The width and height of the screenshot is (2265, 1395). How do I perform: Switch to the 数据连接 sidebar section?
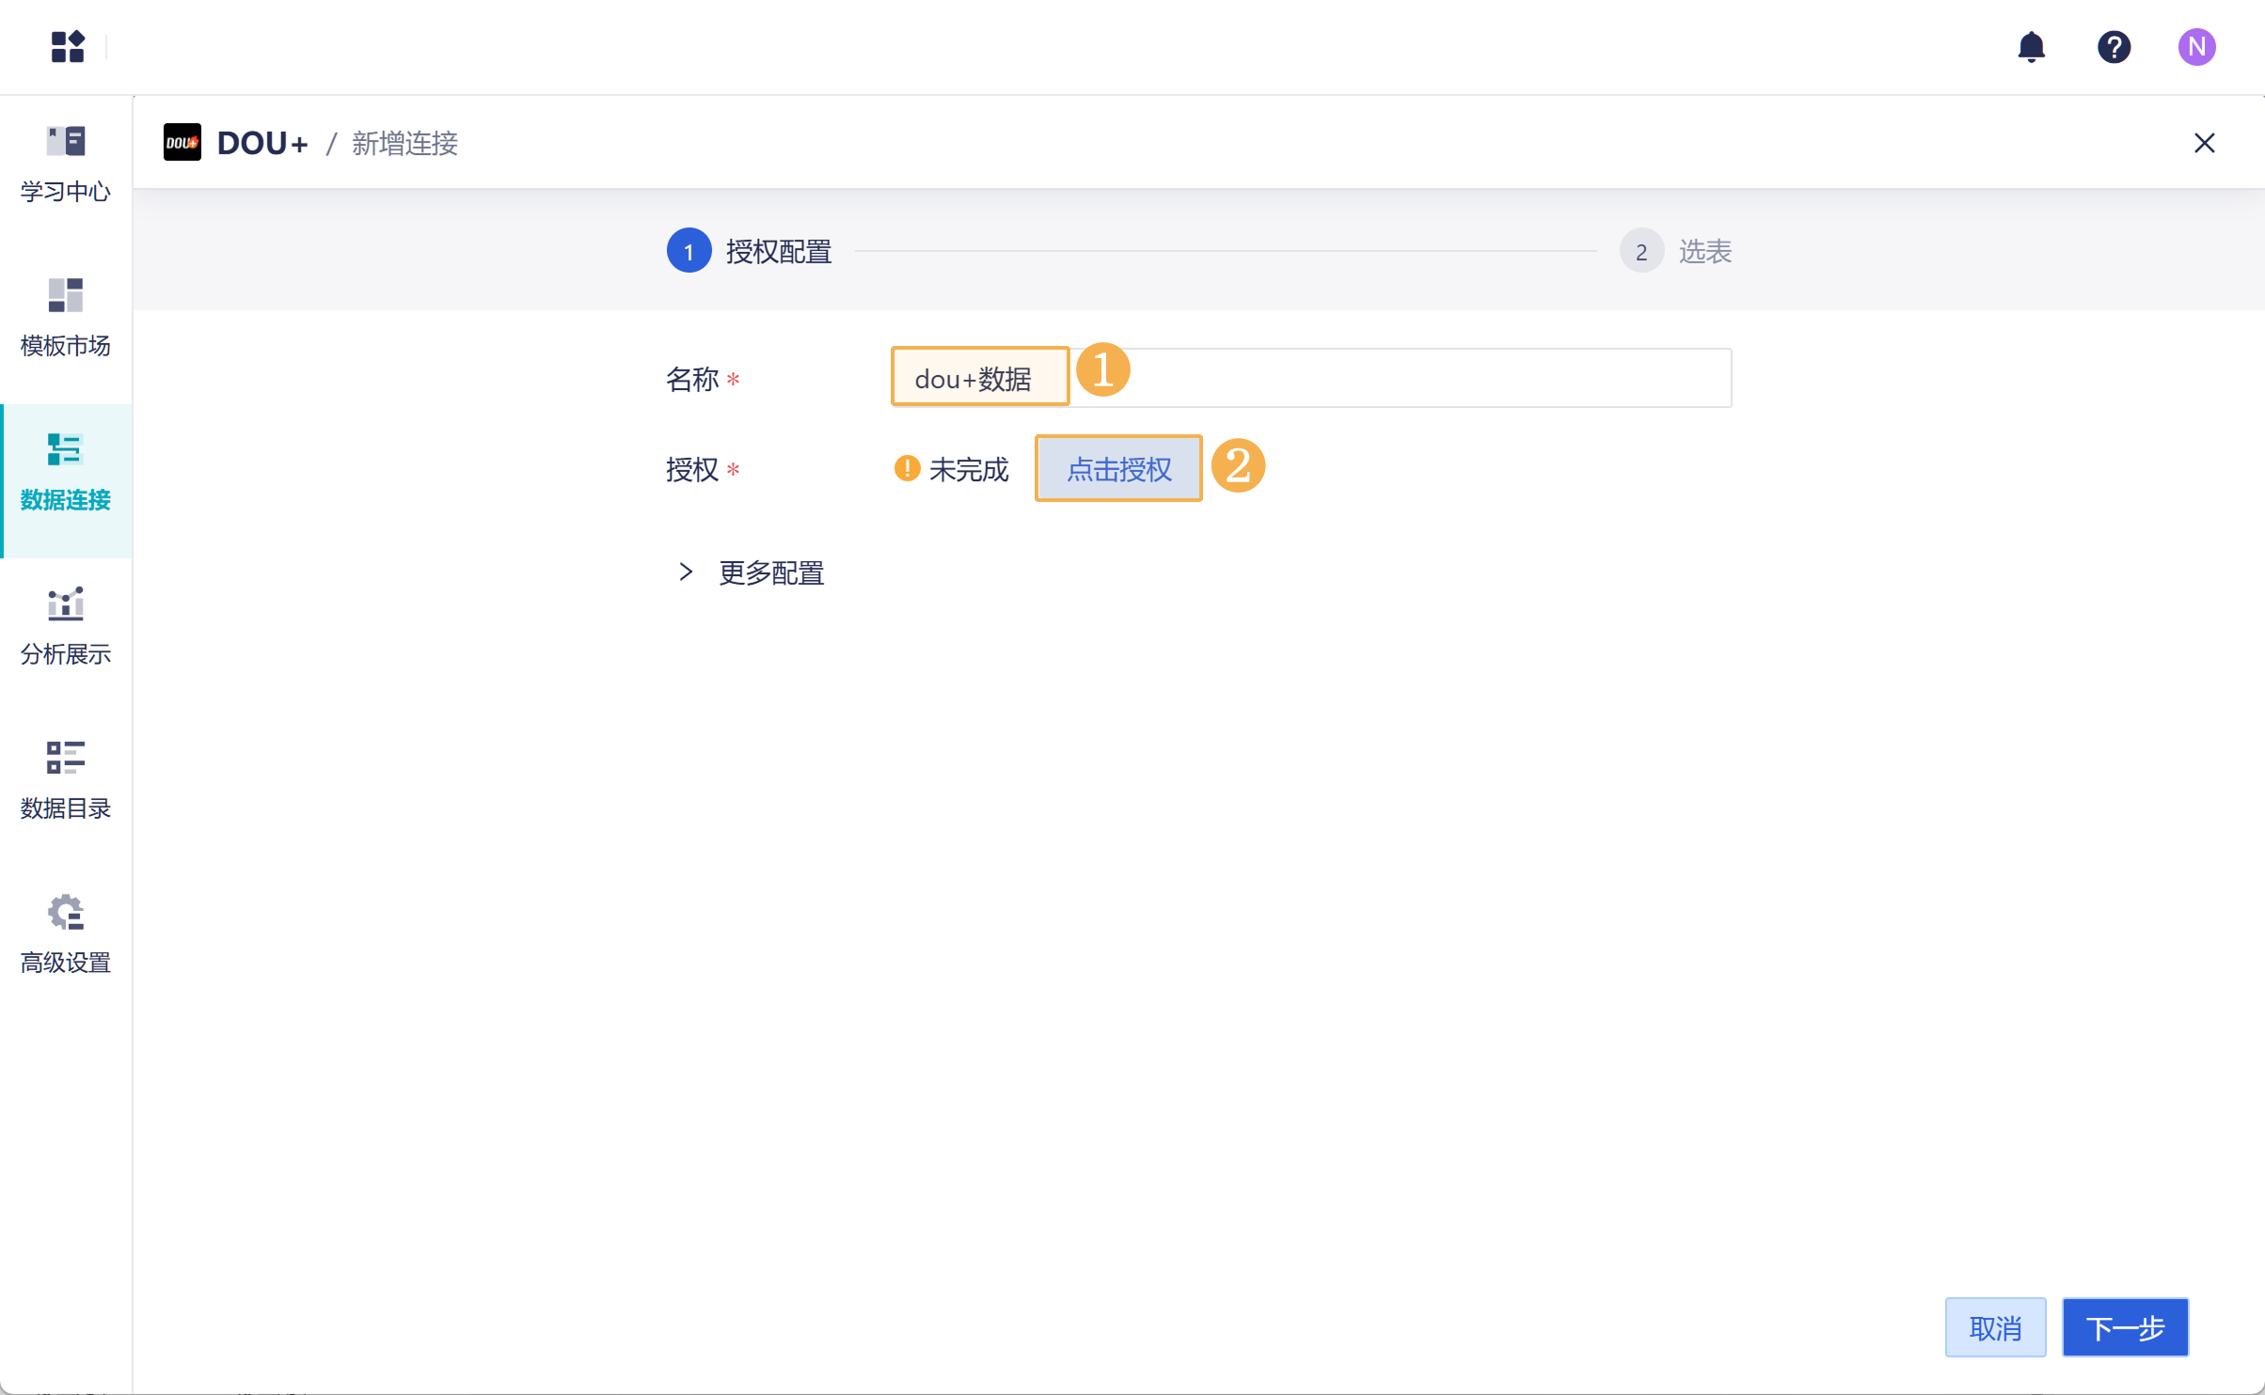coord(64,473)
